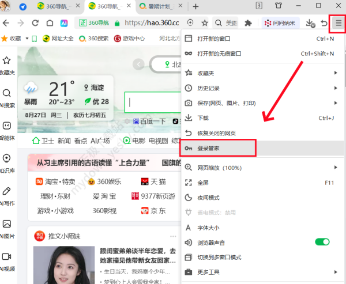Open the hamburger main menu button
Viewport: 346px width, 284px height.
click(339, 23)
